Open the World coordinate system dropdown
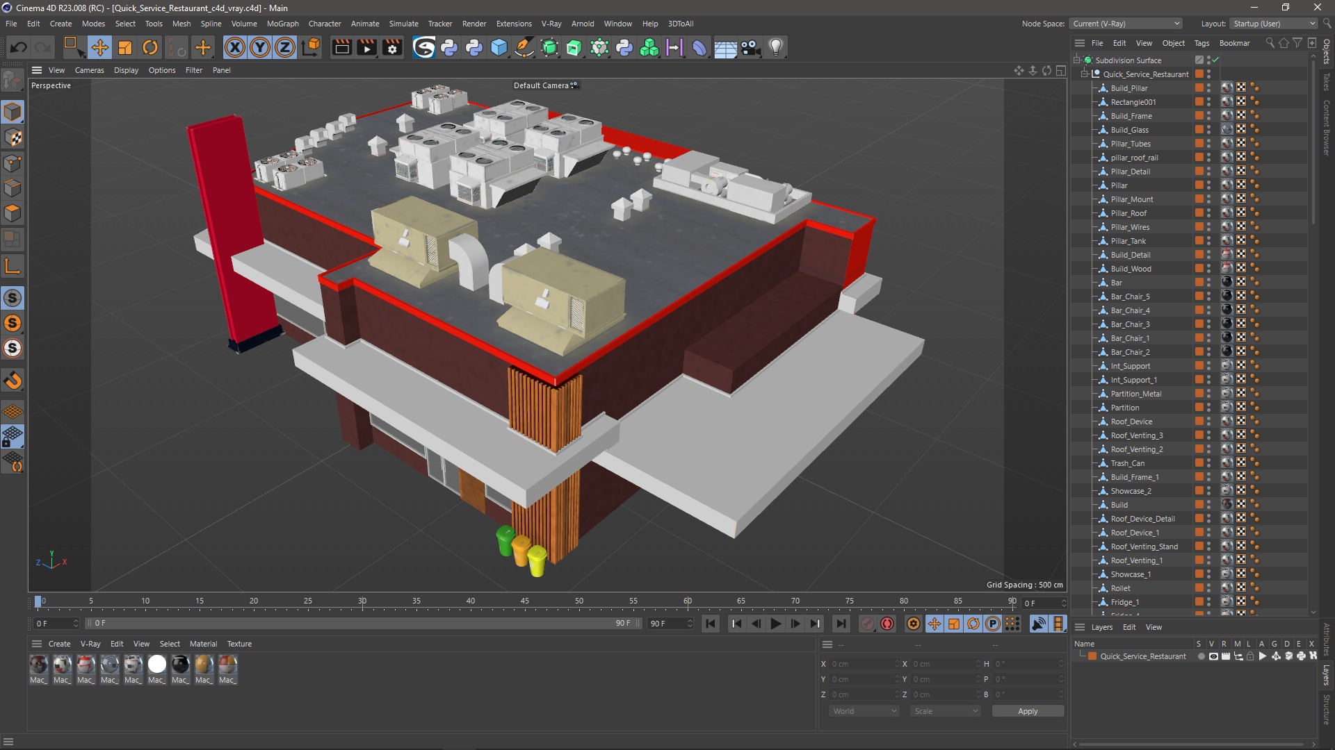 click(x=864, y=711)
